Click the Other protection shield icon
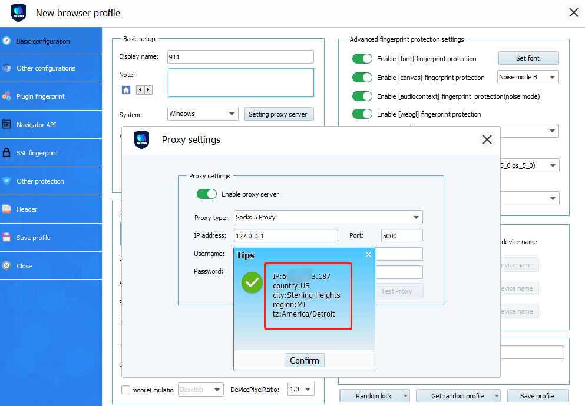Viewport: 585px width, 406px height. [6, 181]
